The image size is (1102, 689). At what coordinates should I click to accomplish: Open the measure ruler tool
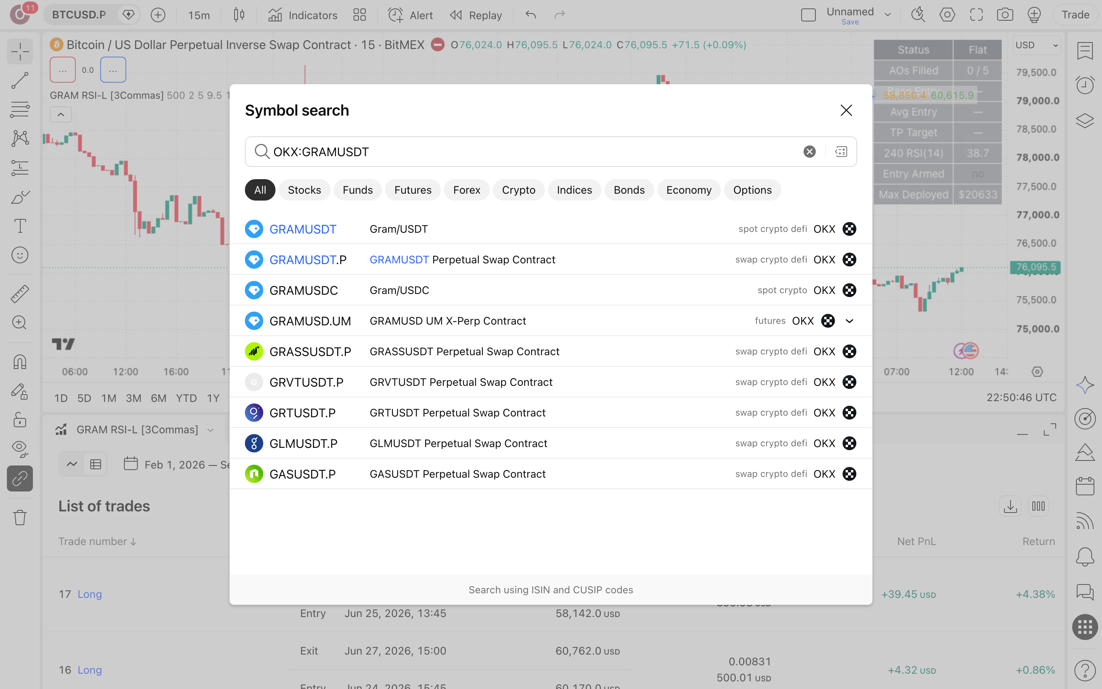[20, 294]
